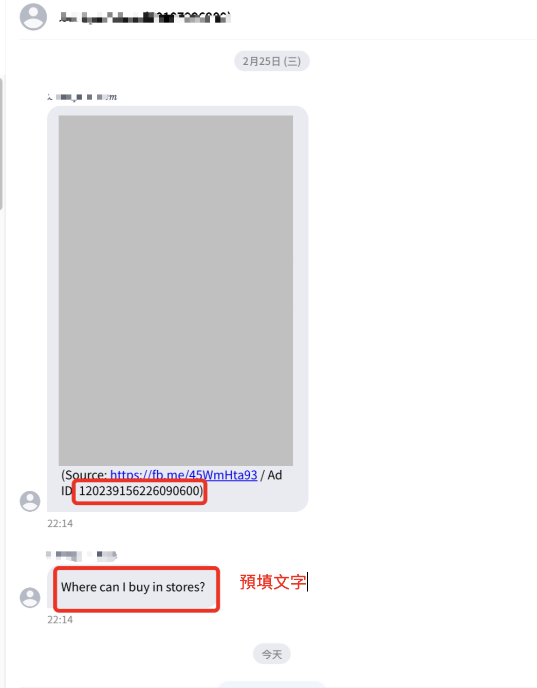The width and height of the screenshot is (537, 688).
Task: Open the contact profile avatar in the chat header
Action: [x=33, y=17]
